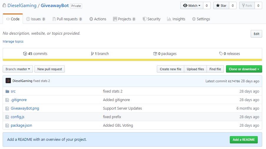This screenshot has width=266, height=149.
Task: Edit the repository description
Action: [x=256, y=34]
